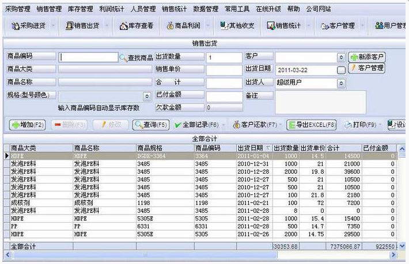
Task: Open the 数据管理 menu
Action: coord(206,9)
